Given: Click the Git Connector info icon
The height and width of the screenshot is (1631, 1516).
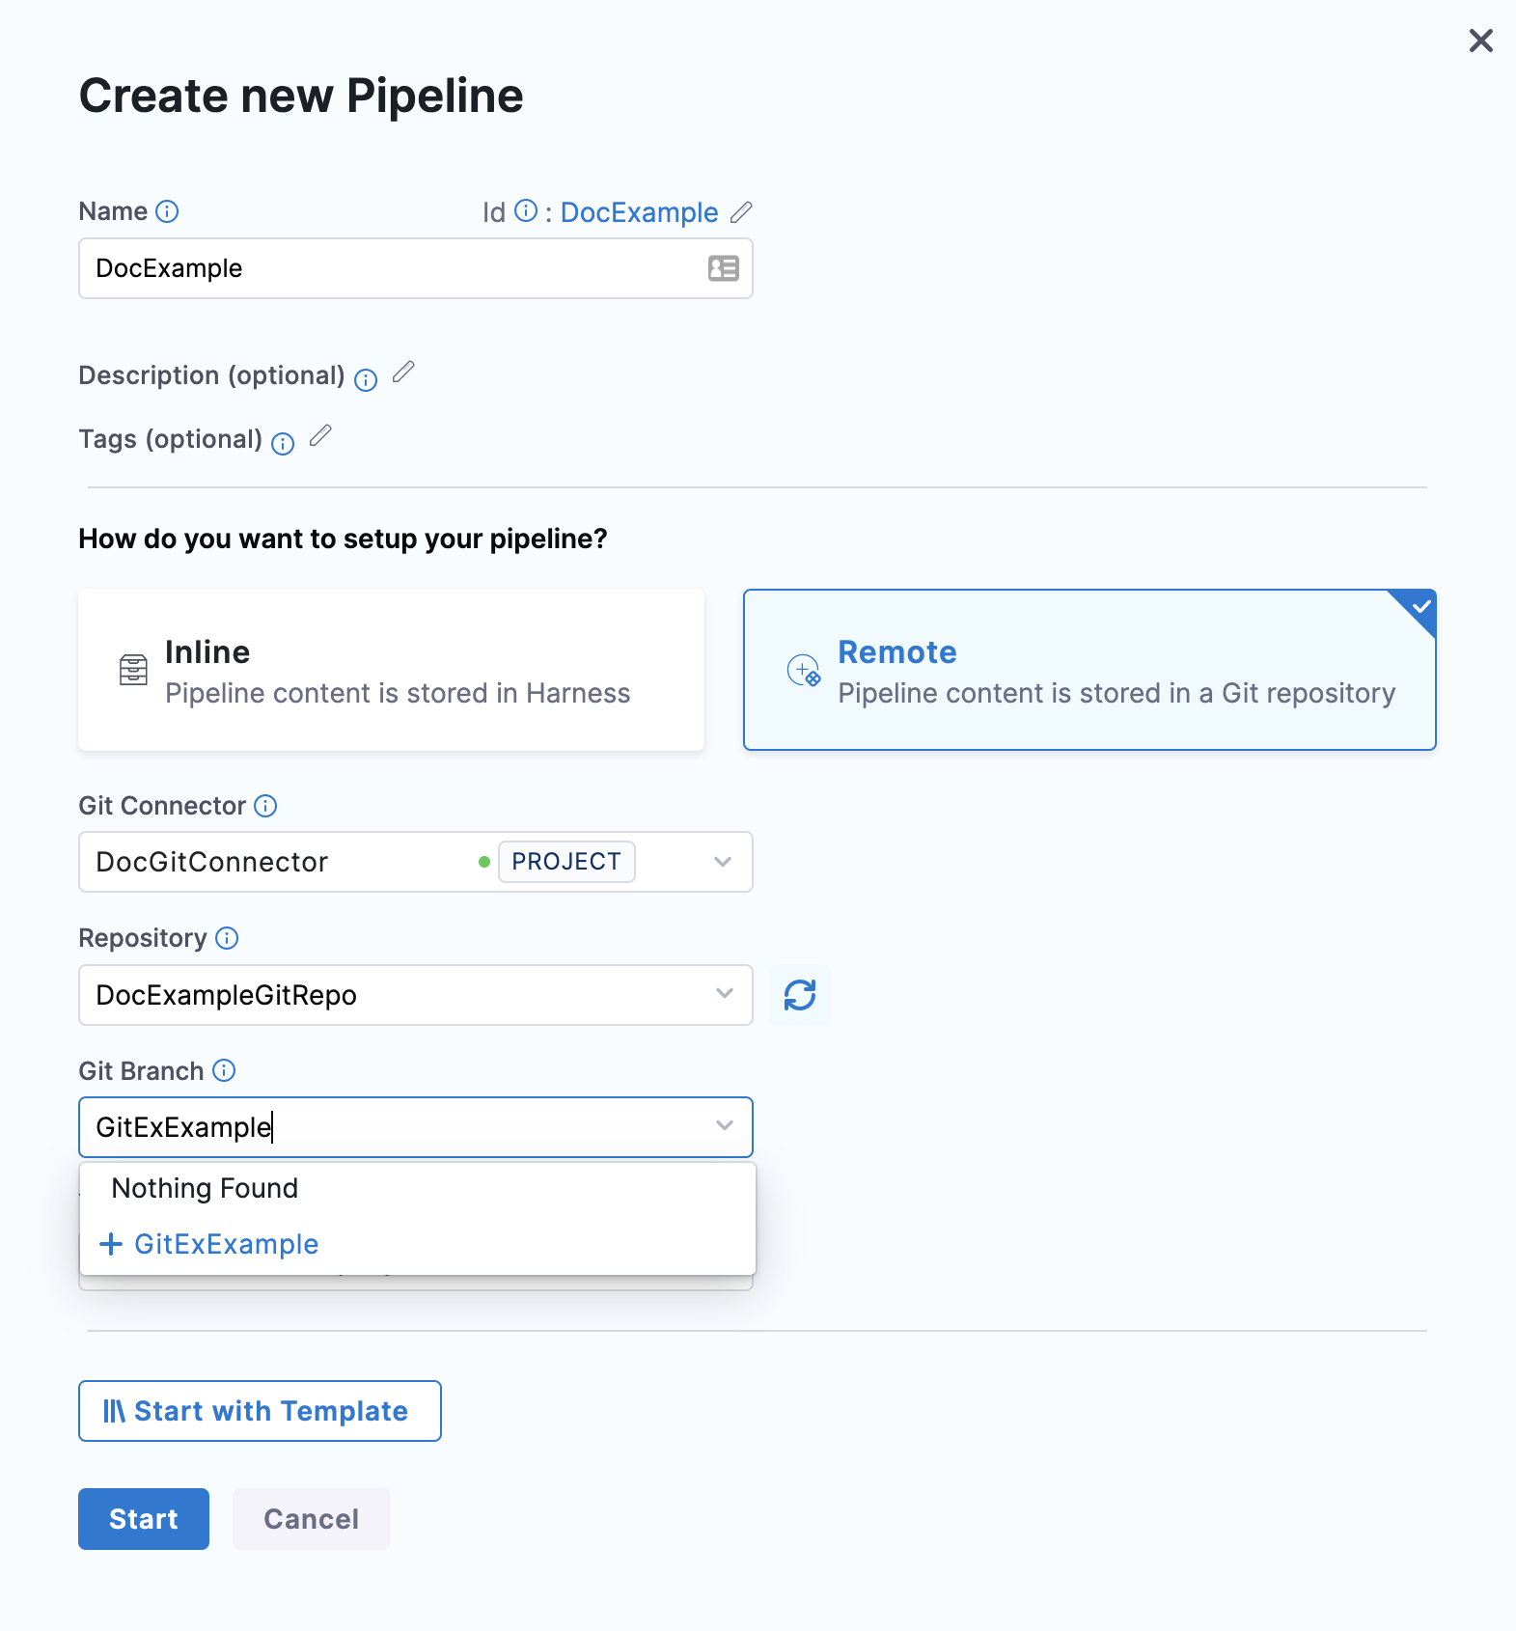Looking at the screenshot, I should pyautogui.click(x=265, y=806).
